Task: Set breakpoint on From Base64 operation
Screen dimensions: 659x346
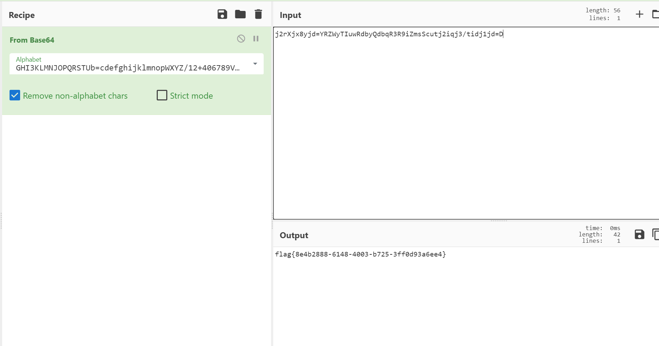Action: coord(256,39)
